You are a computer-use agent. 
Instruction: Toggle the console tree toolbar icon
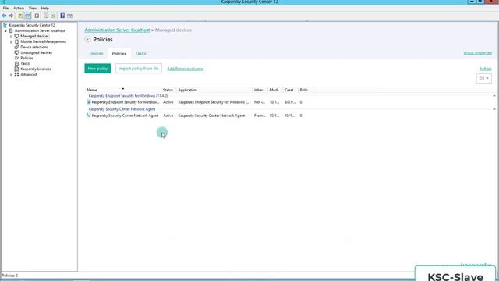pos(28,16)
